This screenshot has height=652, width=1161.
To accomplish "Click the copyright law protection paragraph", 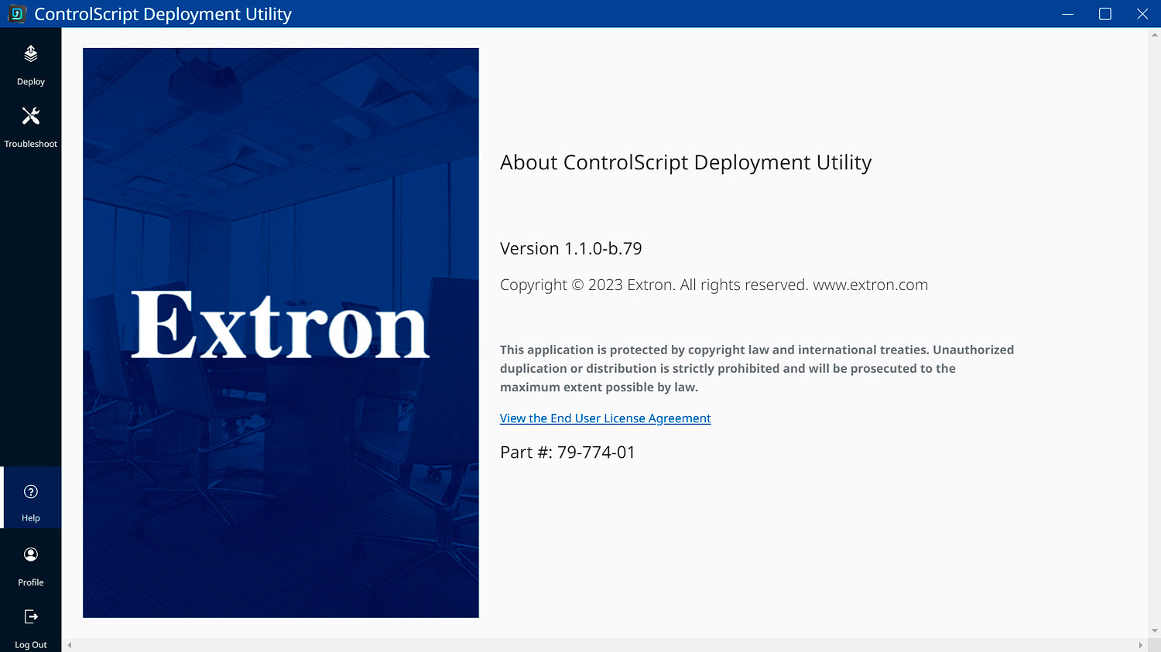I will (x=757, y=368).
